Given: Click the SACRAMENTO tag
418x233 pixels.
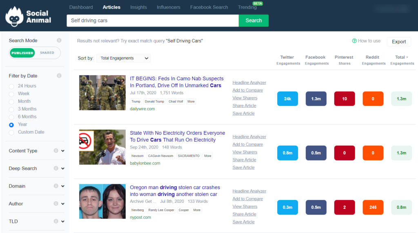Looking at the screenshot, I should click(x=189, y=156).
